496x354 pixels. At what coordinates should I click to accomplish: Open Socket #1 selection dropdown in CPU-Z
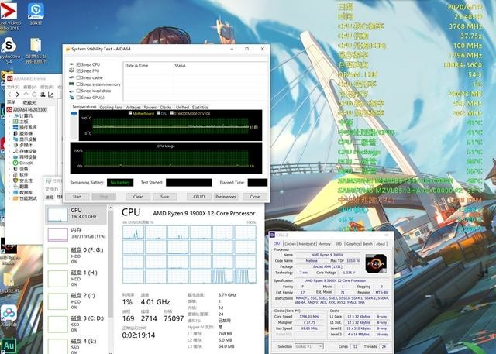click(x=308, y=346)
